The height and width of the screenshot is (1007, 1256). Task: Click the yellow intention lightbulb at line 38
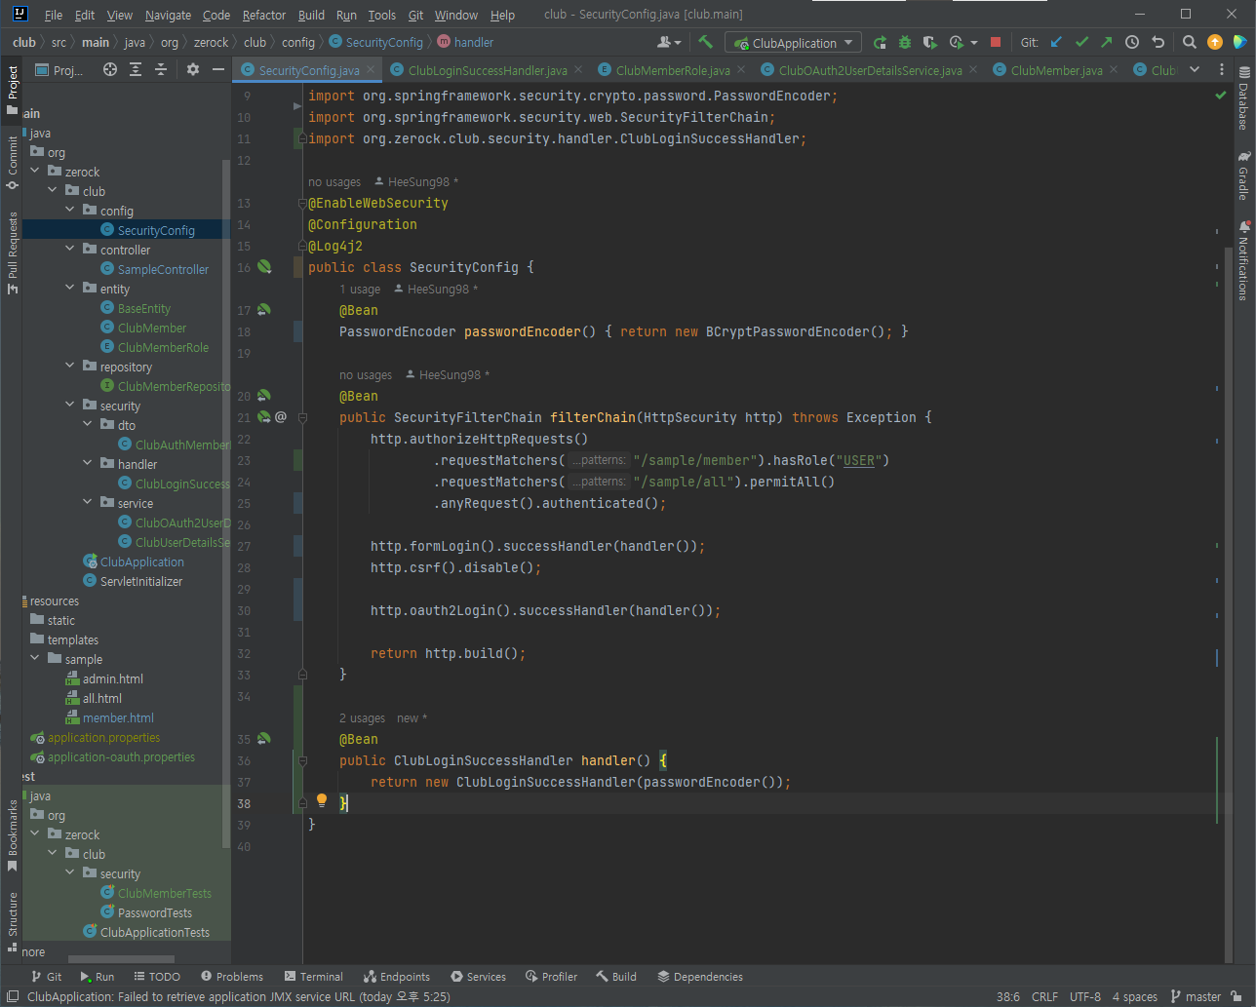[x=322, y=800]
